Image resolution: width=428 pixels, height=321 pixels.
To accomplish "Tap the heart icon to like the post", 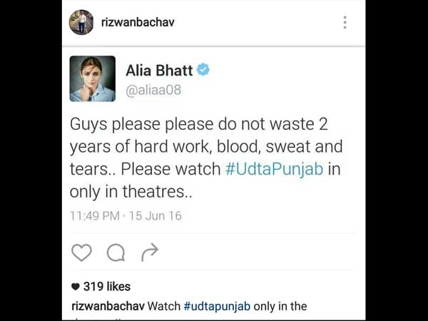I will point(81,253).
